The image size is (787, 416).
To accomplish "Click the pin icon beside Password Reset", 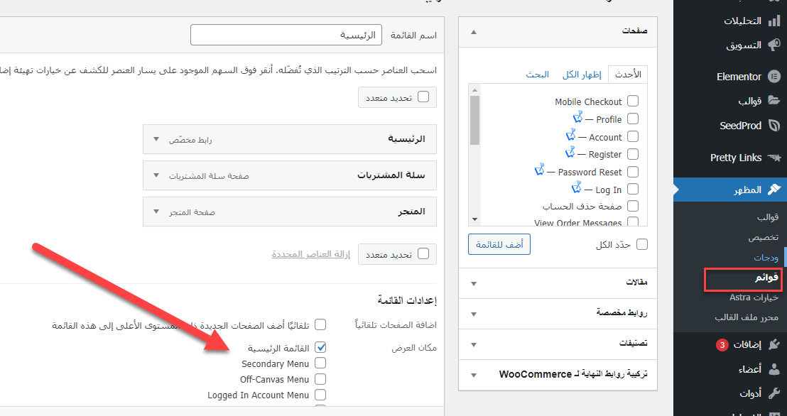I will pyautogui.click(x=540, y=170).
